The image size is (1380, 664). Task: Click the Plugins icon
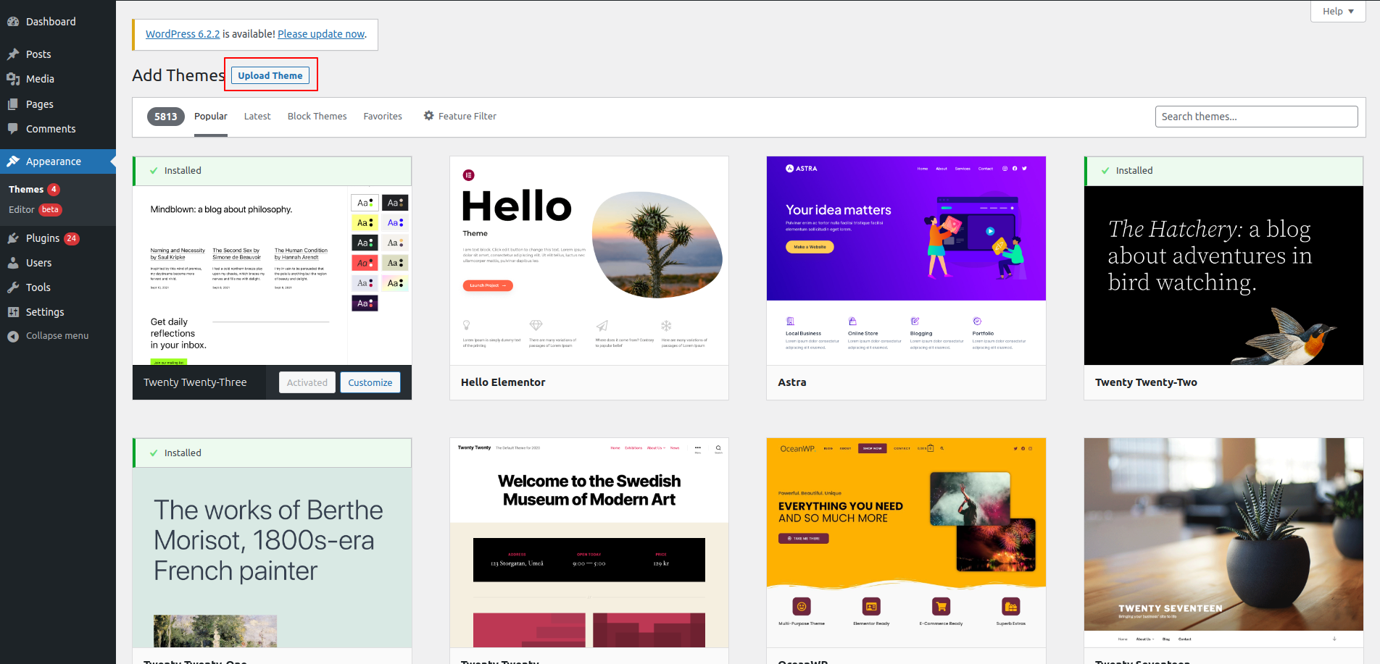(14, 238)
